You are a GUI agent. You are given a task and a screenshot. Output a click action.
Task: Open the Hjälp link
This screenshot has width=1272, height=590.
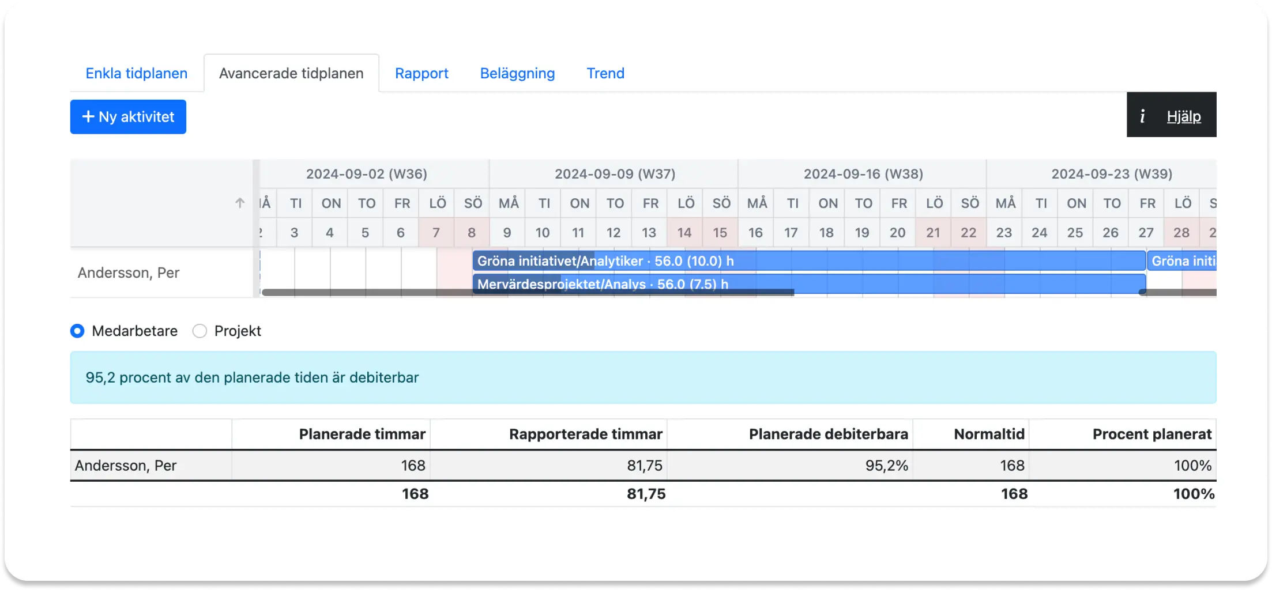pos(1183,116)
